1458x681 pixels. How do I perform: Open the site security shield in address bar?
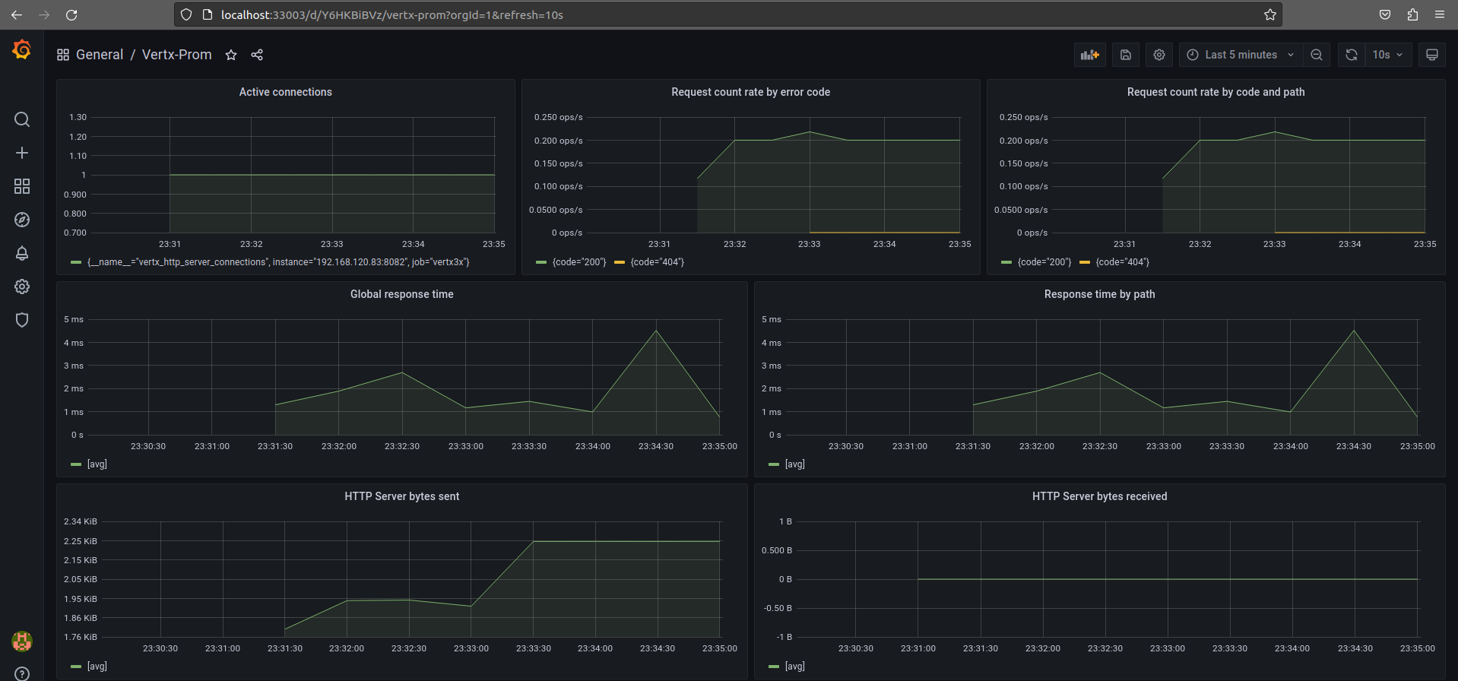[x=186, y=14]
